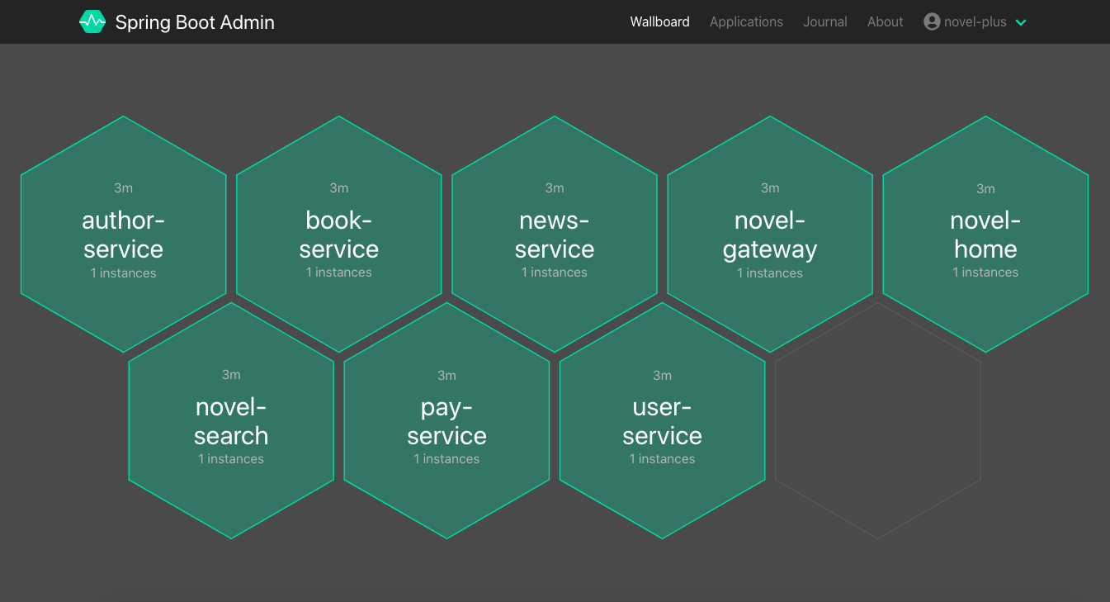1110x602 pixels.
Task: Switch to the Applications tab
Action: click(746, 22)
